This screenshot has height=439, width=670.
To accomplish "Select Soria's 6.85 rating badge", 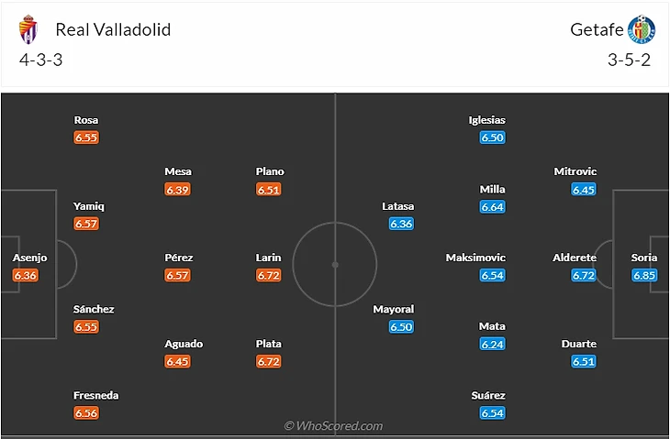I will pyautogui.click(x=644, y=275).
